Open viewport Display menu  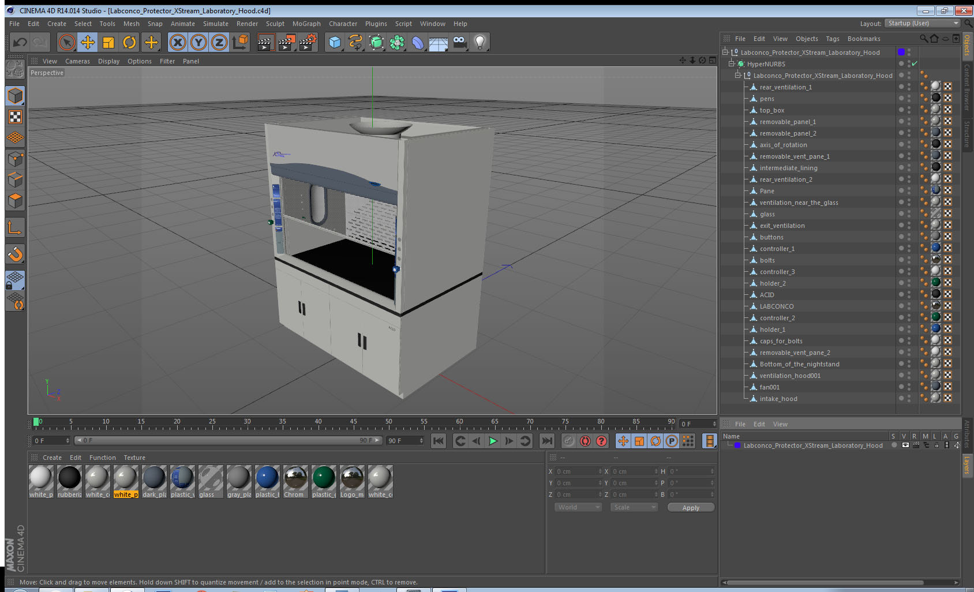click(x=108, y=61)
